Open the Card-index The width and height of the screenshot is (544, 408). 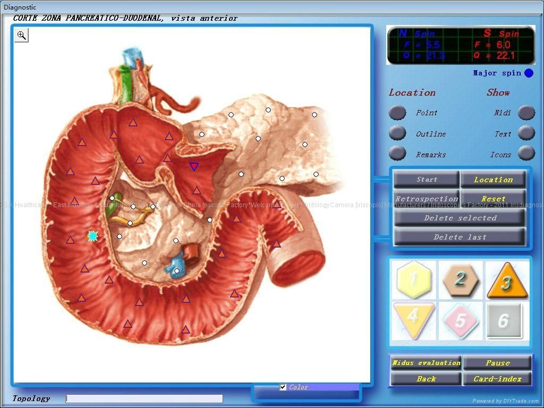click(497, 379)
